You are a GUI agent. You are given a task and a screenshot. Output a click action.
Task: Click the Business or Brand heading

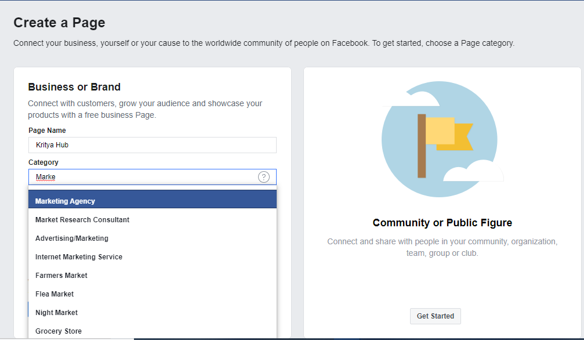(74, 87)
